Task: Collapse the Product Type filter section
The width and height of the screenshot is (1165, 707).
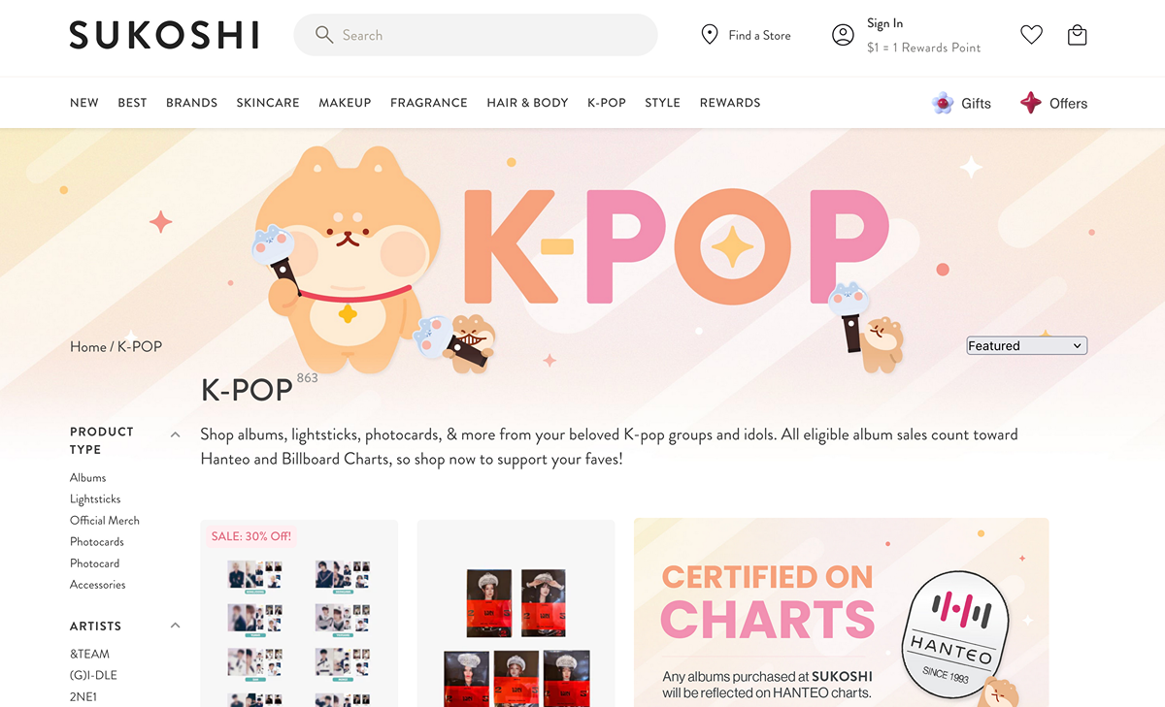Action: [x=176, y=435]
